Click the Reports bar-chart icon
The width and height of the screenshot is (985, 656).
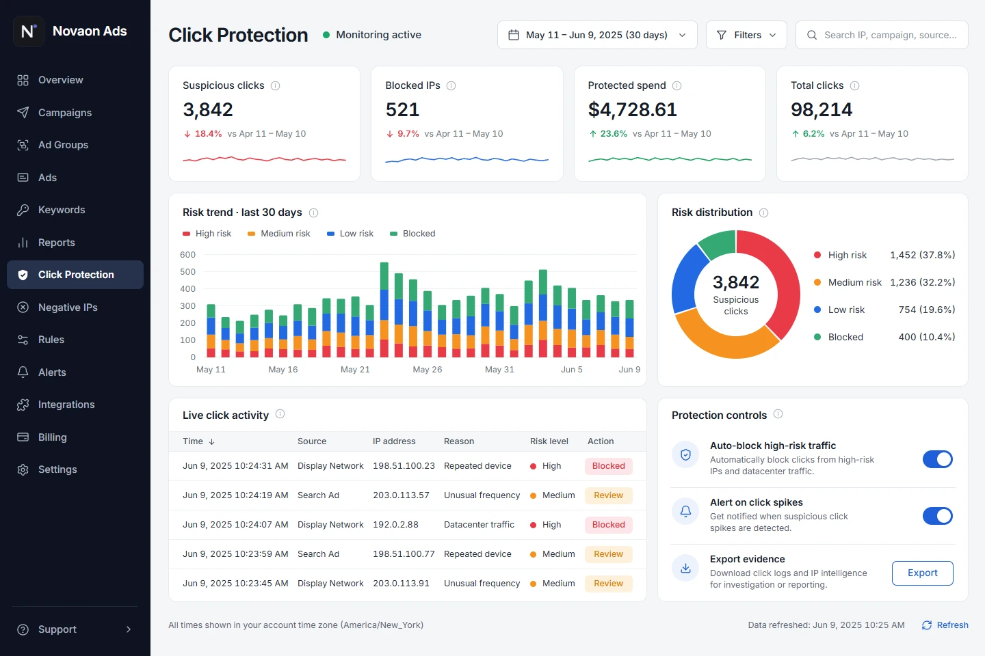tap(23, 243)
